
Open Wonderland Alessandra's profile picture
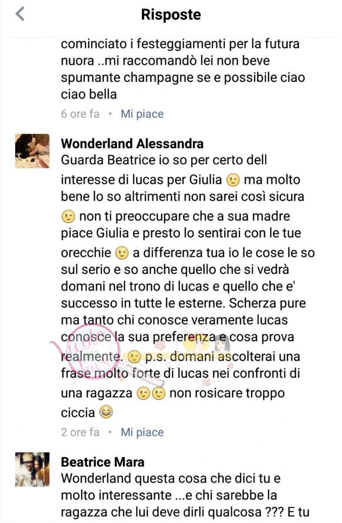(x=32, y=151)
